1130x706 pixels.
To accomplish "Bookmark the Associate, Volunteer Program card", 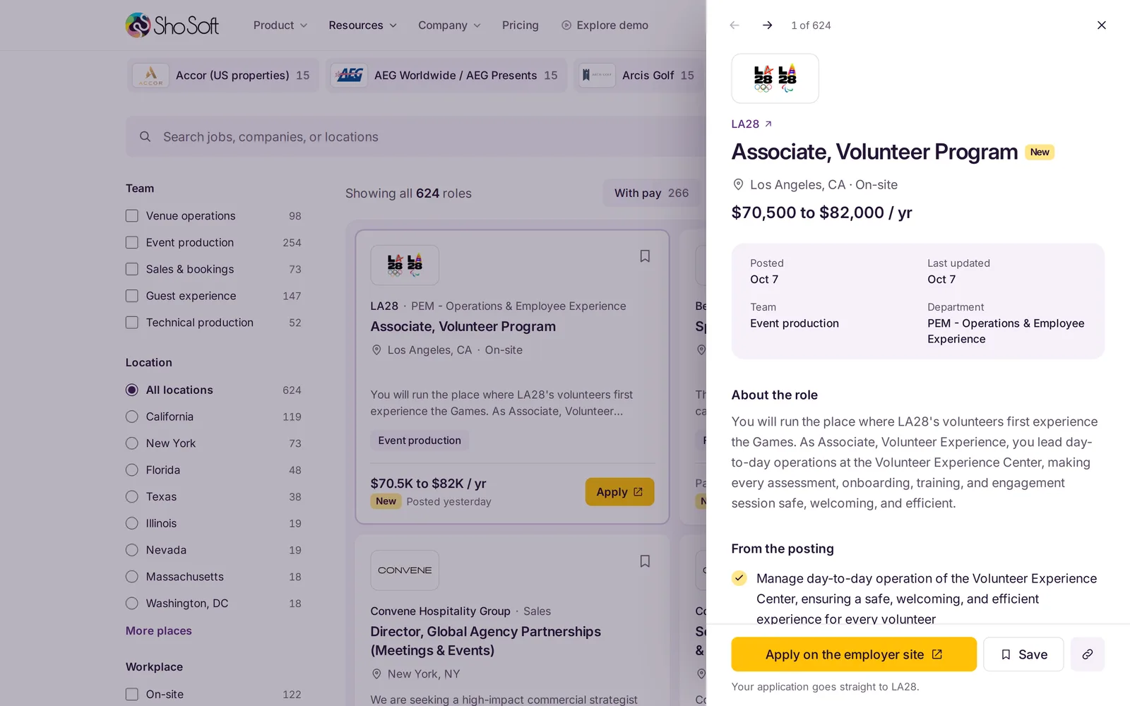I will click(x=645, y=256).
